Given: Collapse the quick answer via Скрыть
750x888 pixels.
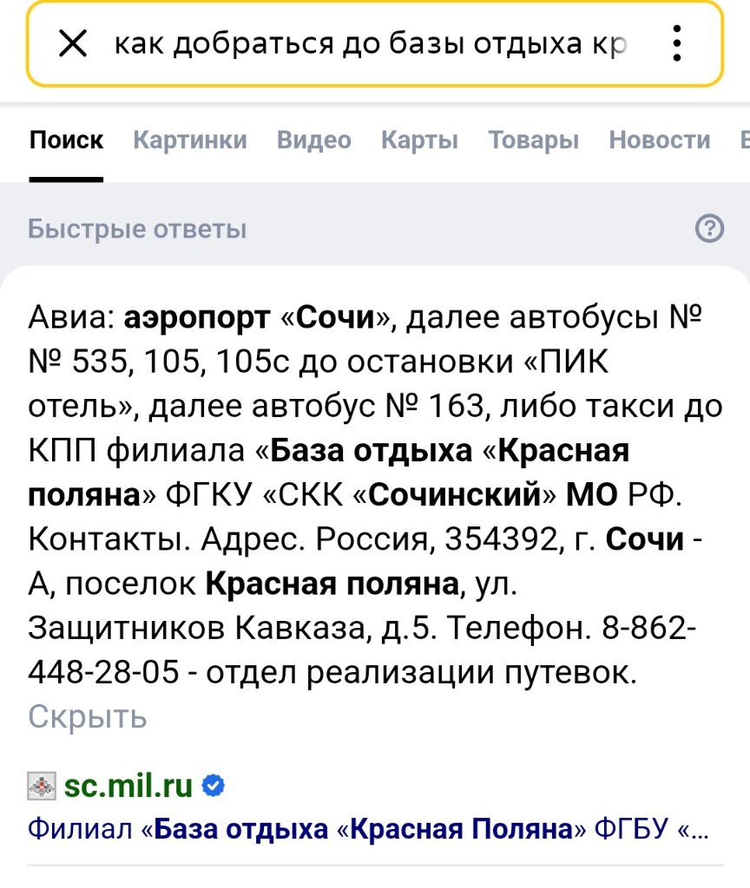Looking at the screenshot, I should 88,717.
